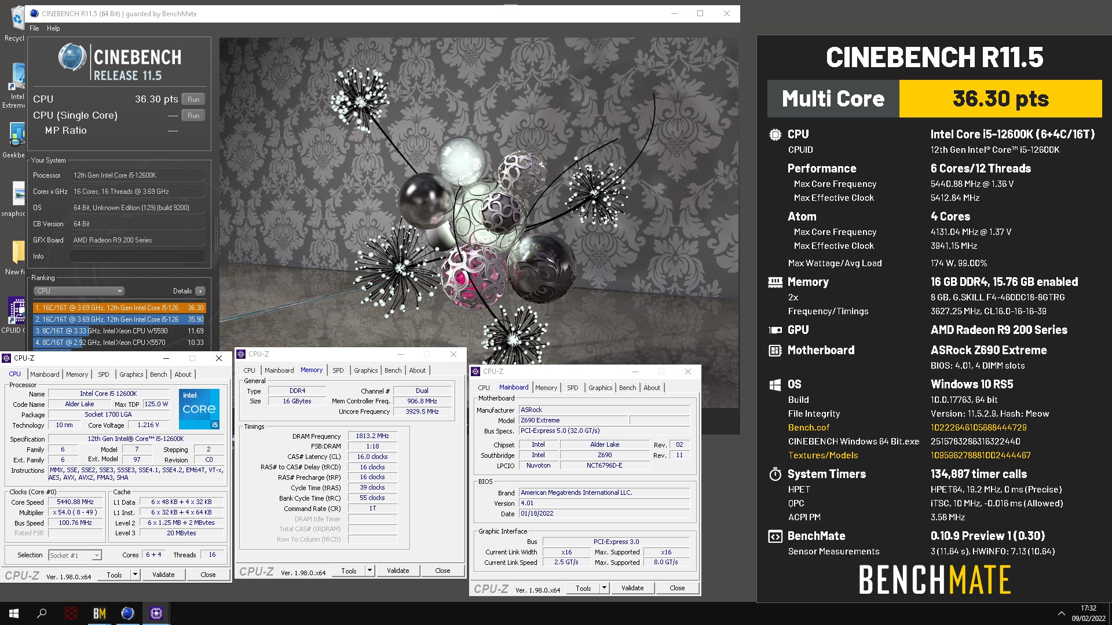Image resolution: width=1112 pixels, height=625 pixels.
Task: Click the Cinebench globe logo in left panel
Action: coord(72,57)
